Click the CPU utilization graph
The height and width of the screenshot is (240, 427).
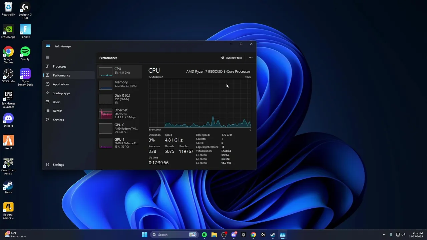pyautogui.click(x=200, y=103)
